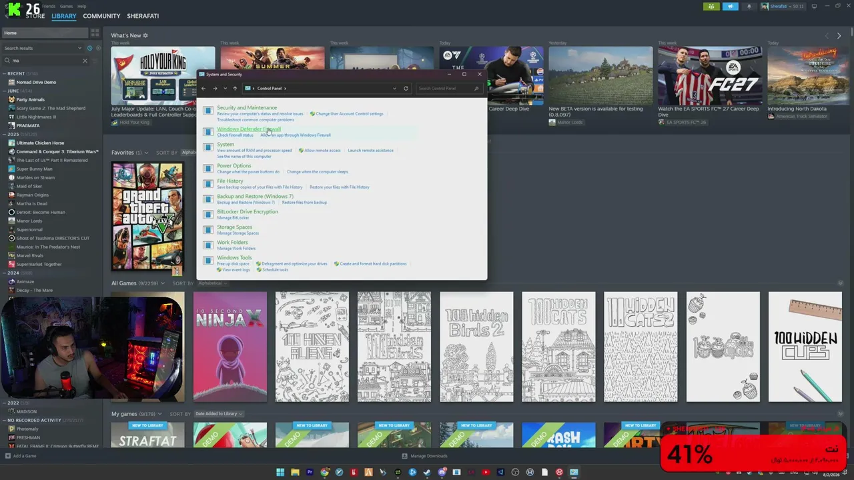Image resolution: width=854 pixels, height=480 pixels.
Task: Open the 10 Second Ninja X cover
Action: (230, 347)
